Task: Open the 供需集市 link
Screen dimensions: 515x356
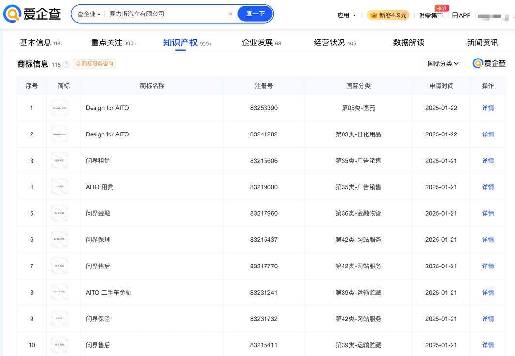Action: pyautogui.click(x=431, y=15)
